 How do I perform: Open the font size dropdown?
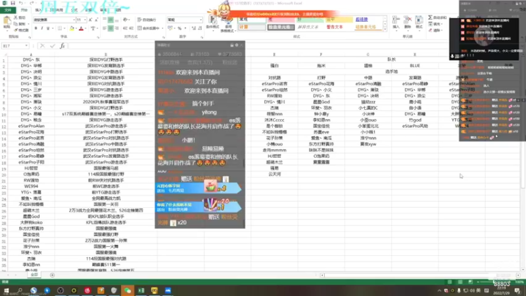point(85,20)
